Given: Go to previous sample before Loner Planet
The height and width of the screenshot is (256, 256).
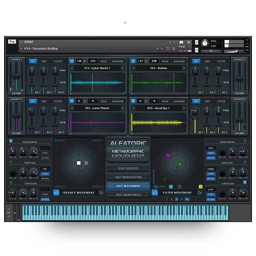Looking at the screenshot, I should coord(72,108).
